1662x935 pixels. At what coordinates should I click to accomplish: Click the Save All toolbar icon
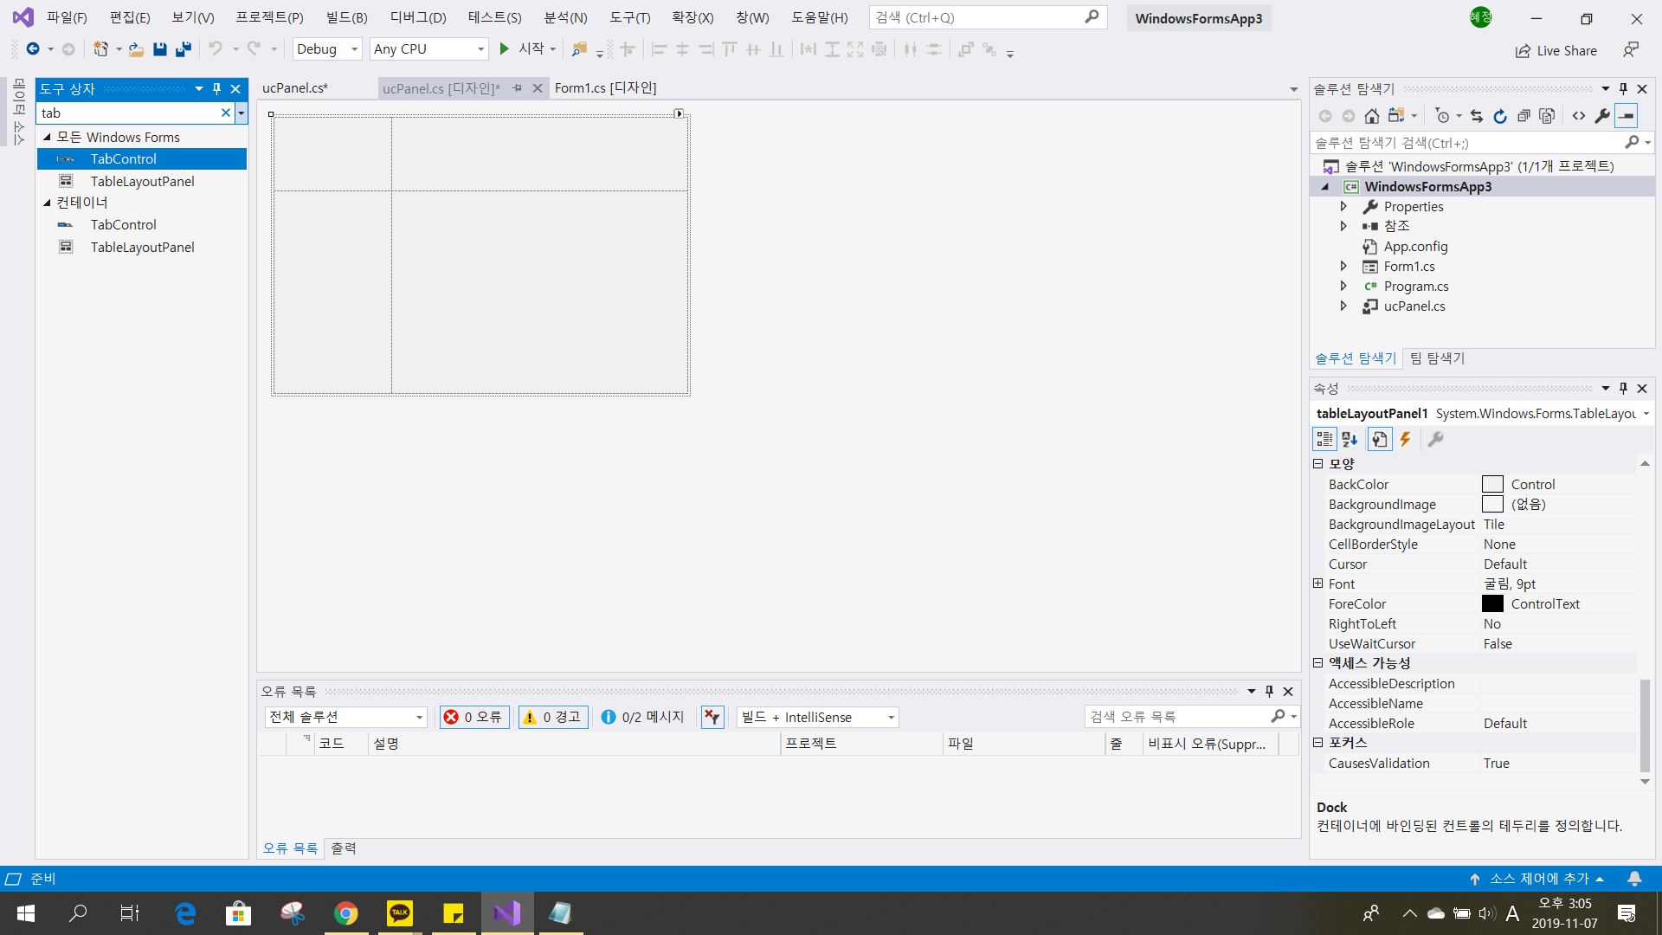(x=183, y=49)
